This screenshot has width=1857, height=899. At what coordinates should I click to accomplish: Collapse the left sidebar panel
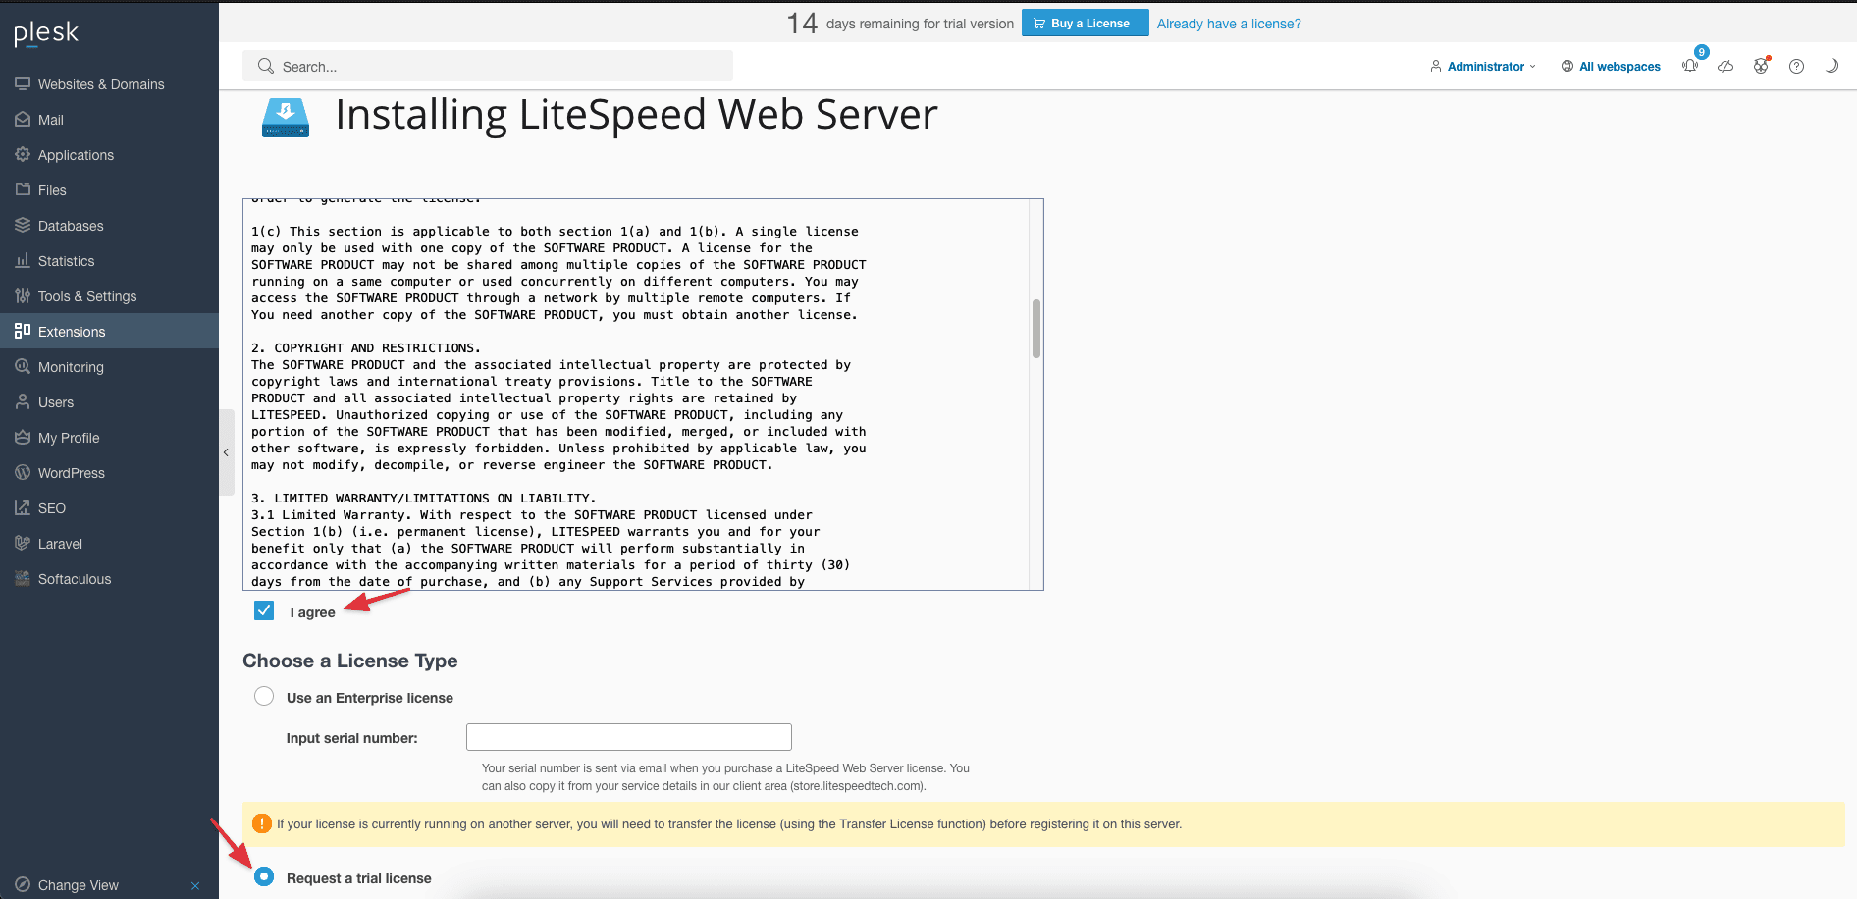click(226, 452)
